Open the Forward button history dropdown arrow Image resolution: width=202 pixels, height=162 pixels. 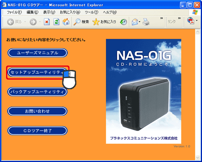coord(40,22)
